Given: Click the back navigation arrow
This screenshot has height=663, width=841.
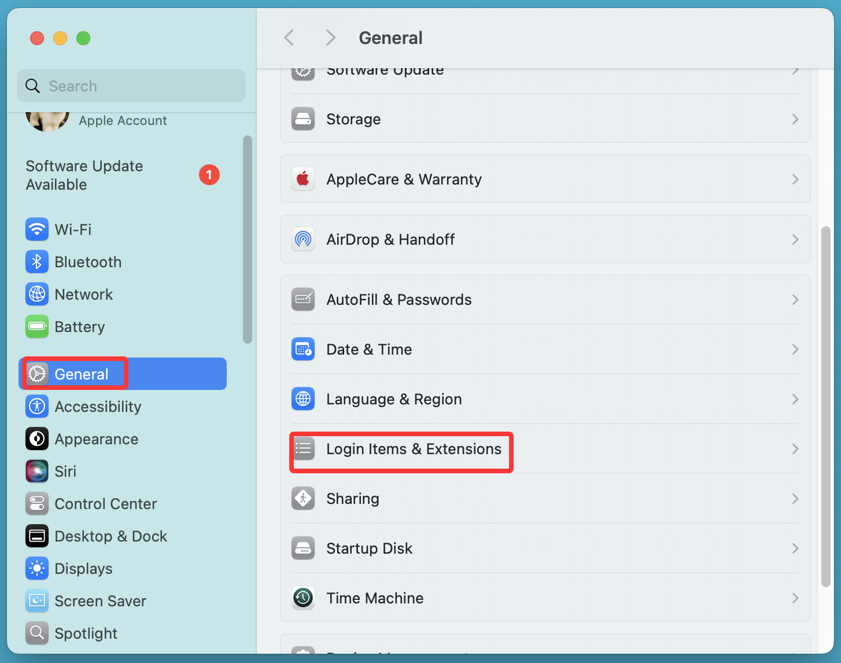Looking at the screenshot, I should [289, 37].
